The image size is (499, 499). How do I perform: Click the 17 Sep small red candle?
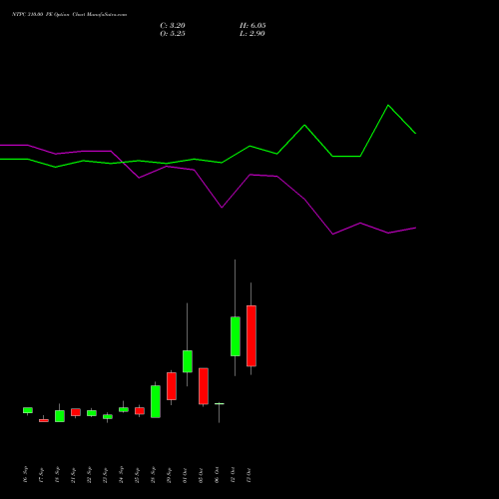pyautogui.click(x=44, y=420)
